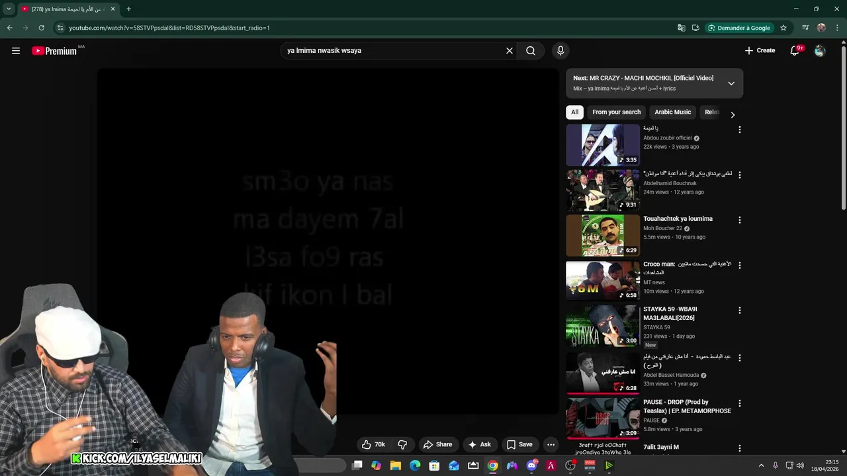Run search with the magnifier button
847x476 pixels.
[531, 50]
